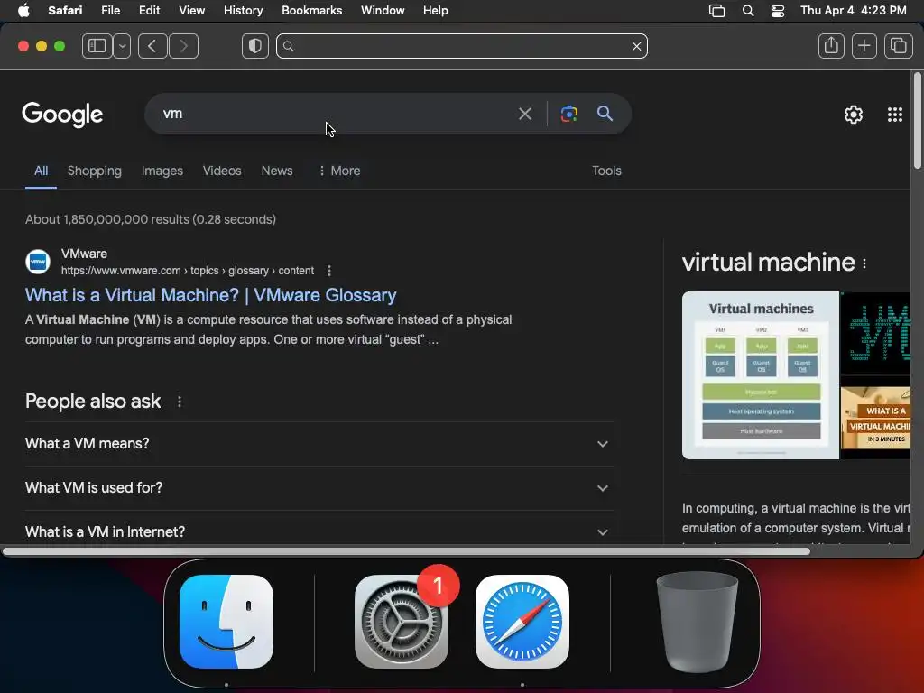Switch to News results tab
The height and width of the screenshot is (693, 924).
(277, 171)
